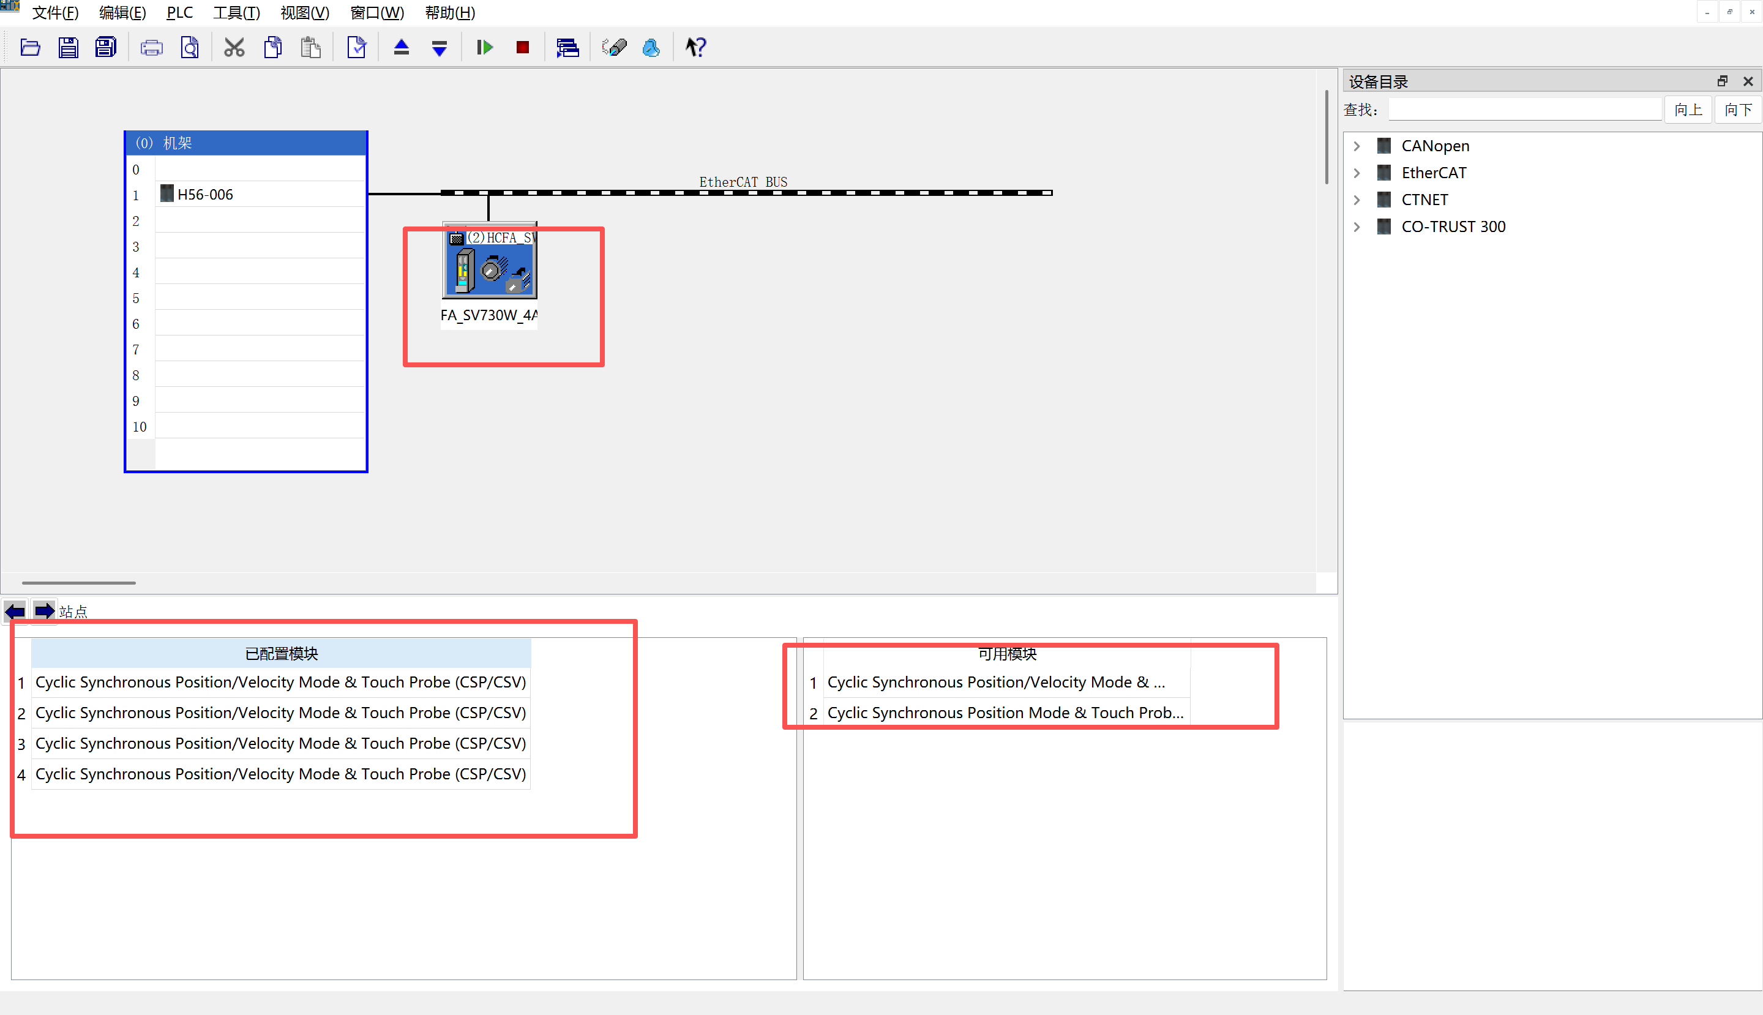Close the 设备目录 panel
The image size is (1763, 1015).
[x=1748, y=81]
